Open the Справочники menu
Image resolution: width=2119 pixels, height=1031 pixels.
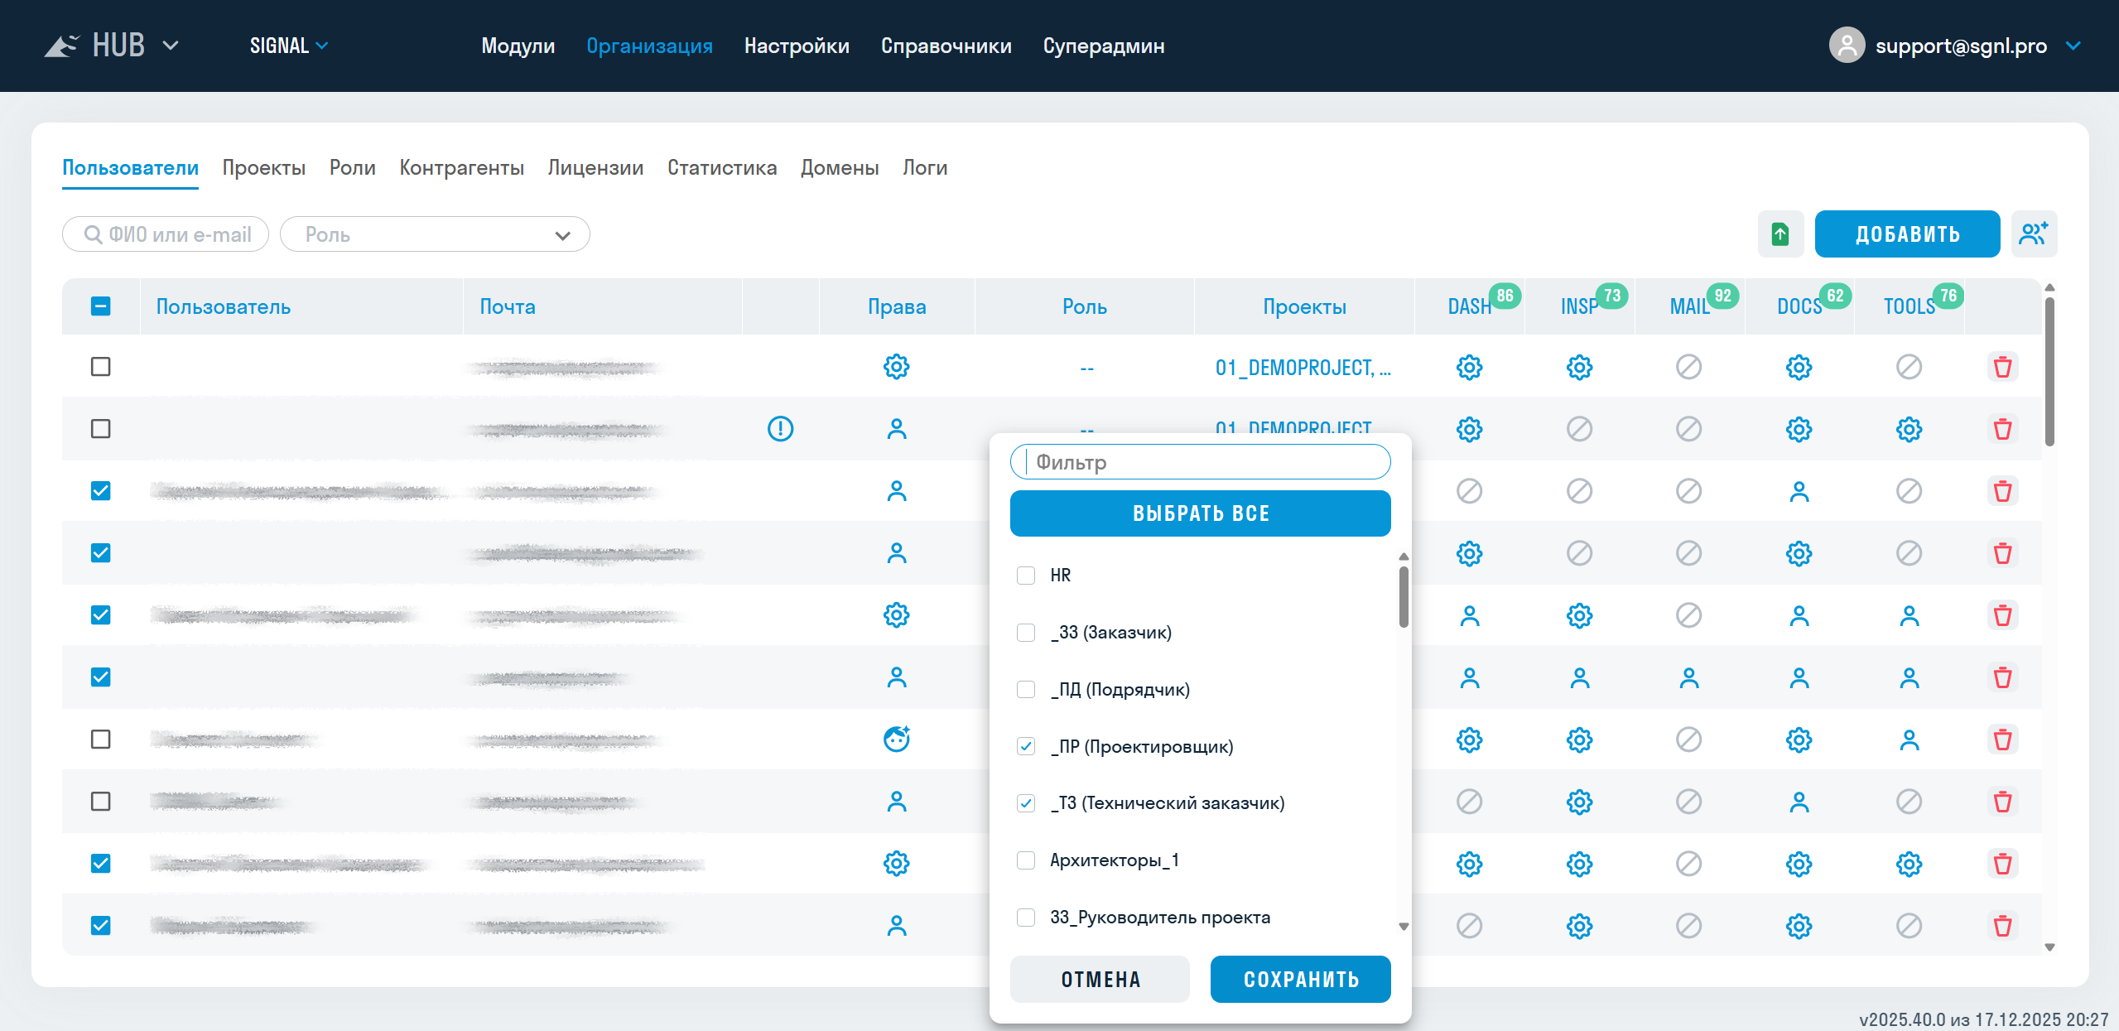click(946, 46)
